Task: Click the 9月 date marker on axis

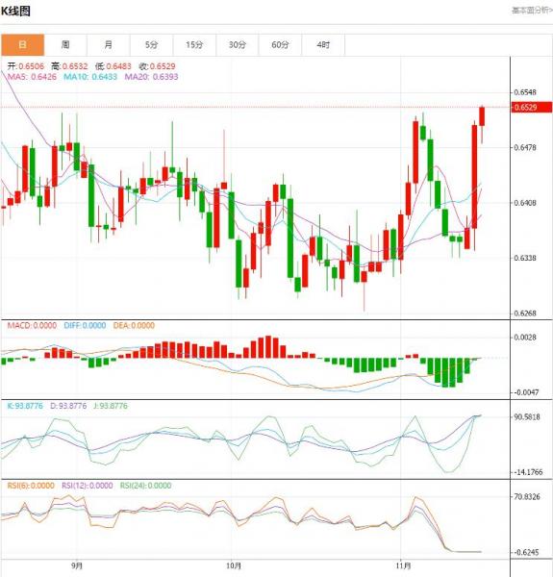Action: 77,565
